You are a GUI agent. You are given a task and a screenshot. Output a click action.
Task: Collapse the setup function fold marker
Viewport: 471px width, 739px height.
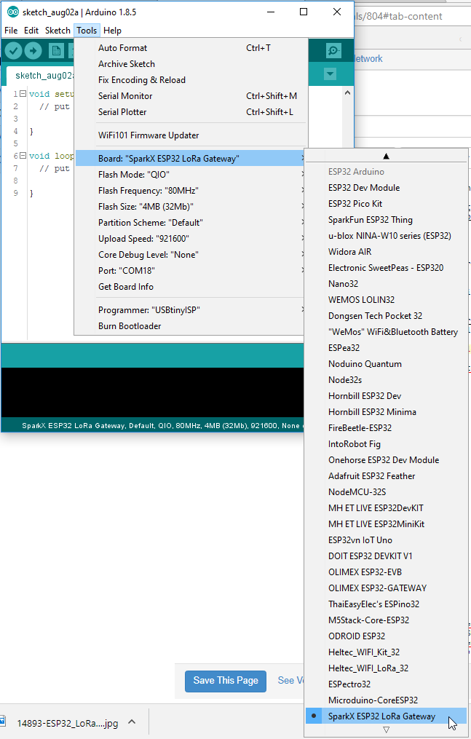click(x=23, y=94)
